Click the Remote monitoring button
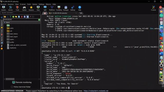164x92 pixels. (22, 82)
